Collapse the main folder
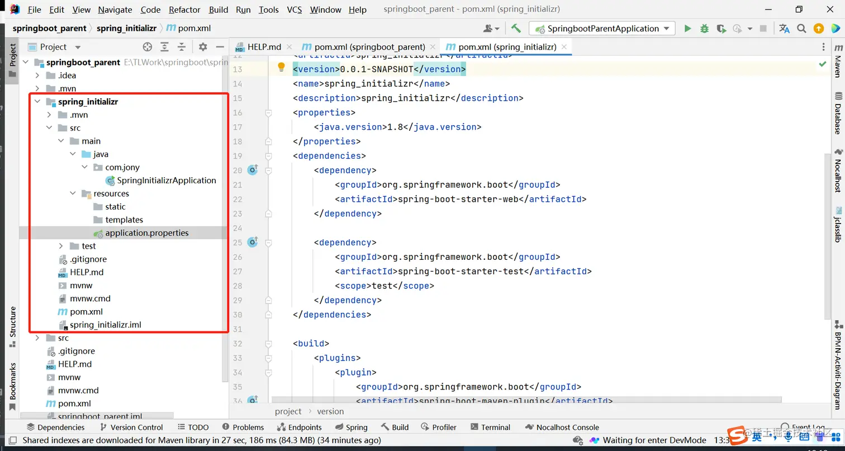The height and width of the screenshot is (451, 845). tap(61, 141)
